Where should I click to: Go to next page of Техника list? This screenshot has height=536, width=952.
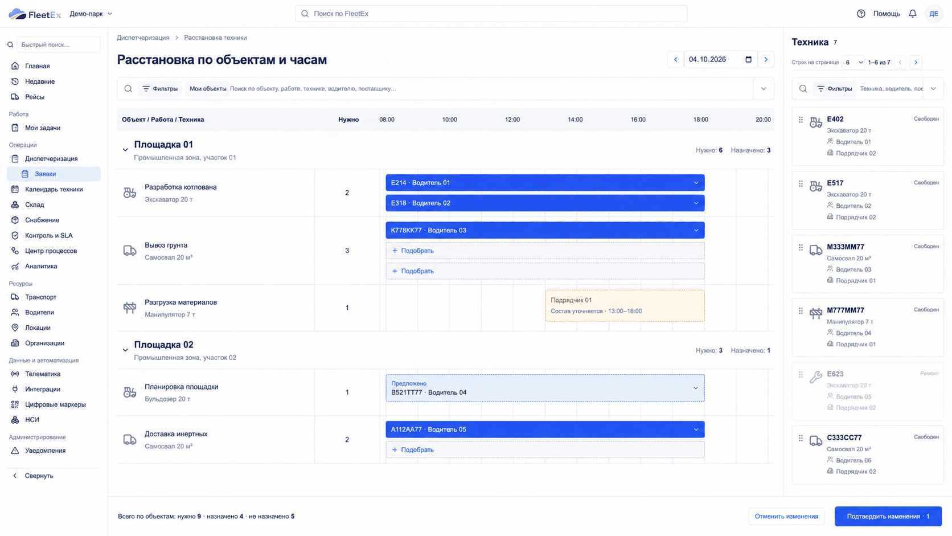coord(916,62)
